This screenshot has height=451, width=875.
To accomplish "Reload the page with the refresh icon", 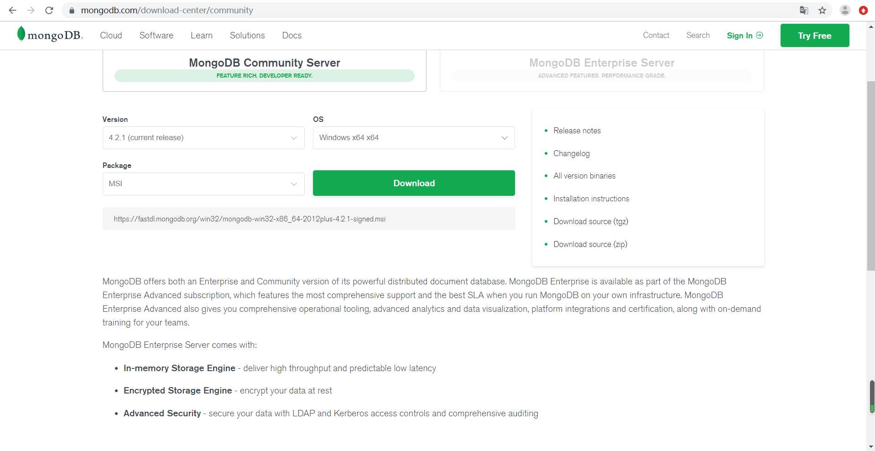I will pyautogui.click(x=49, y=10).
